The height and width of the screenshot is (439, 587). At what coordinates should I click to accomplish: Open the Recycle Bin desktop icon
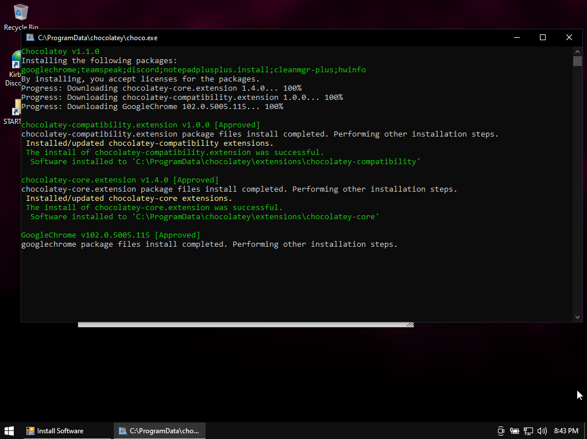click(x=21, y=17)
